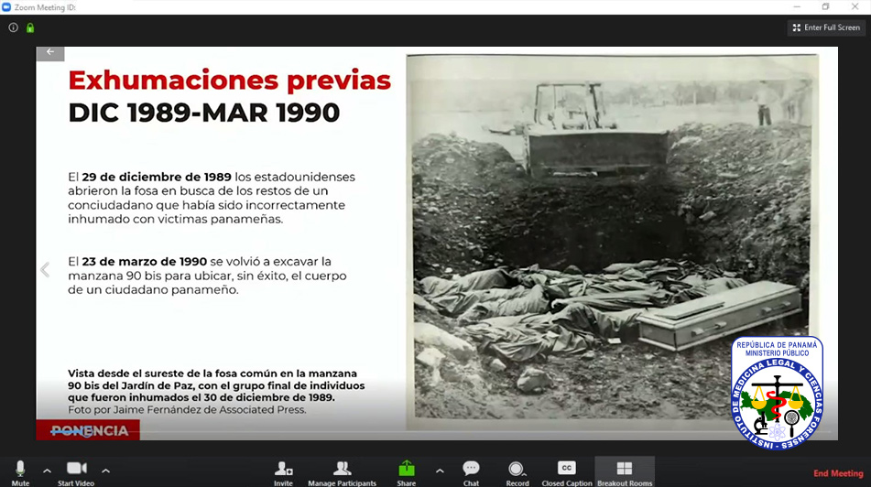871x487 pixels.
Task: Expand share options arrow beside Share
Action: click(x=440, y=471)
